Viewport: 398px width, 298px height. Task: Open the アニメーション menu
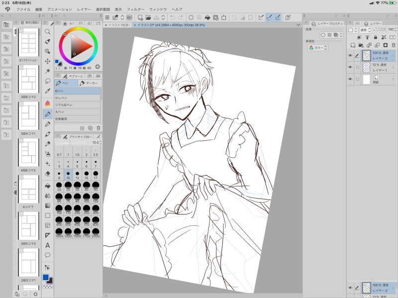(x=60, y=9)
